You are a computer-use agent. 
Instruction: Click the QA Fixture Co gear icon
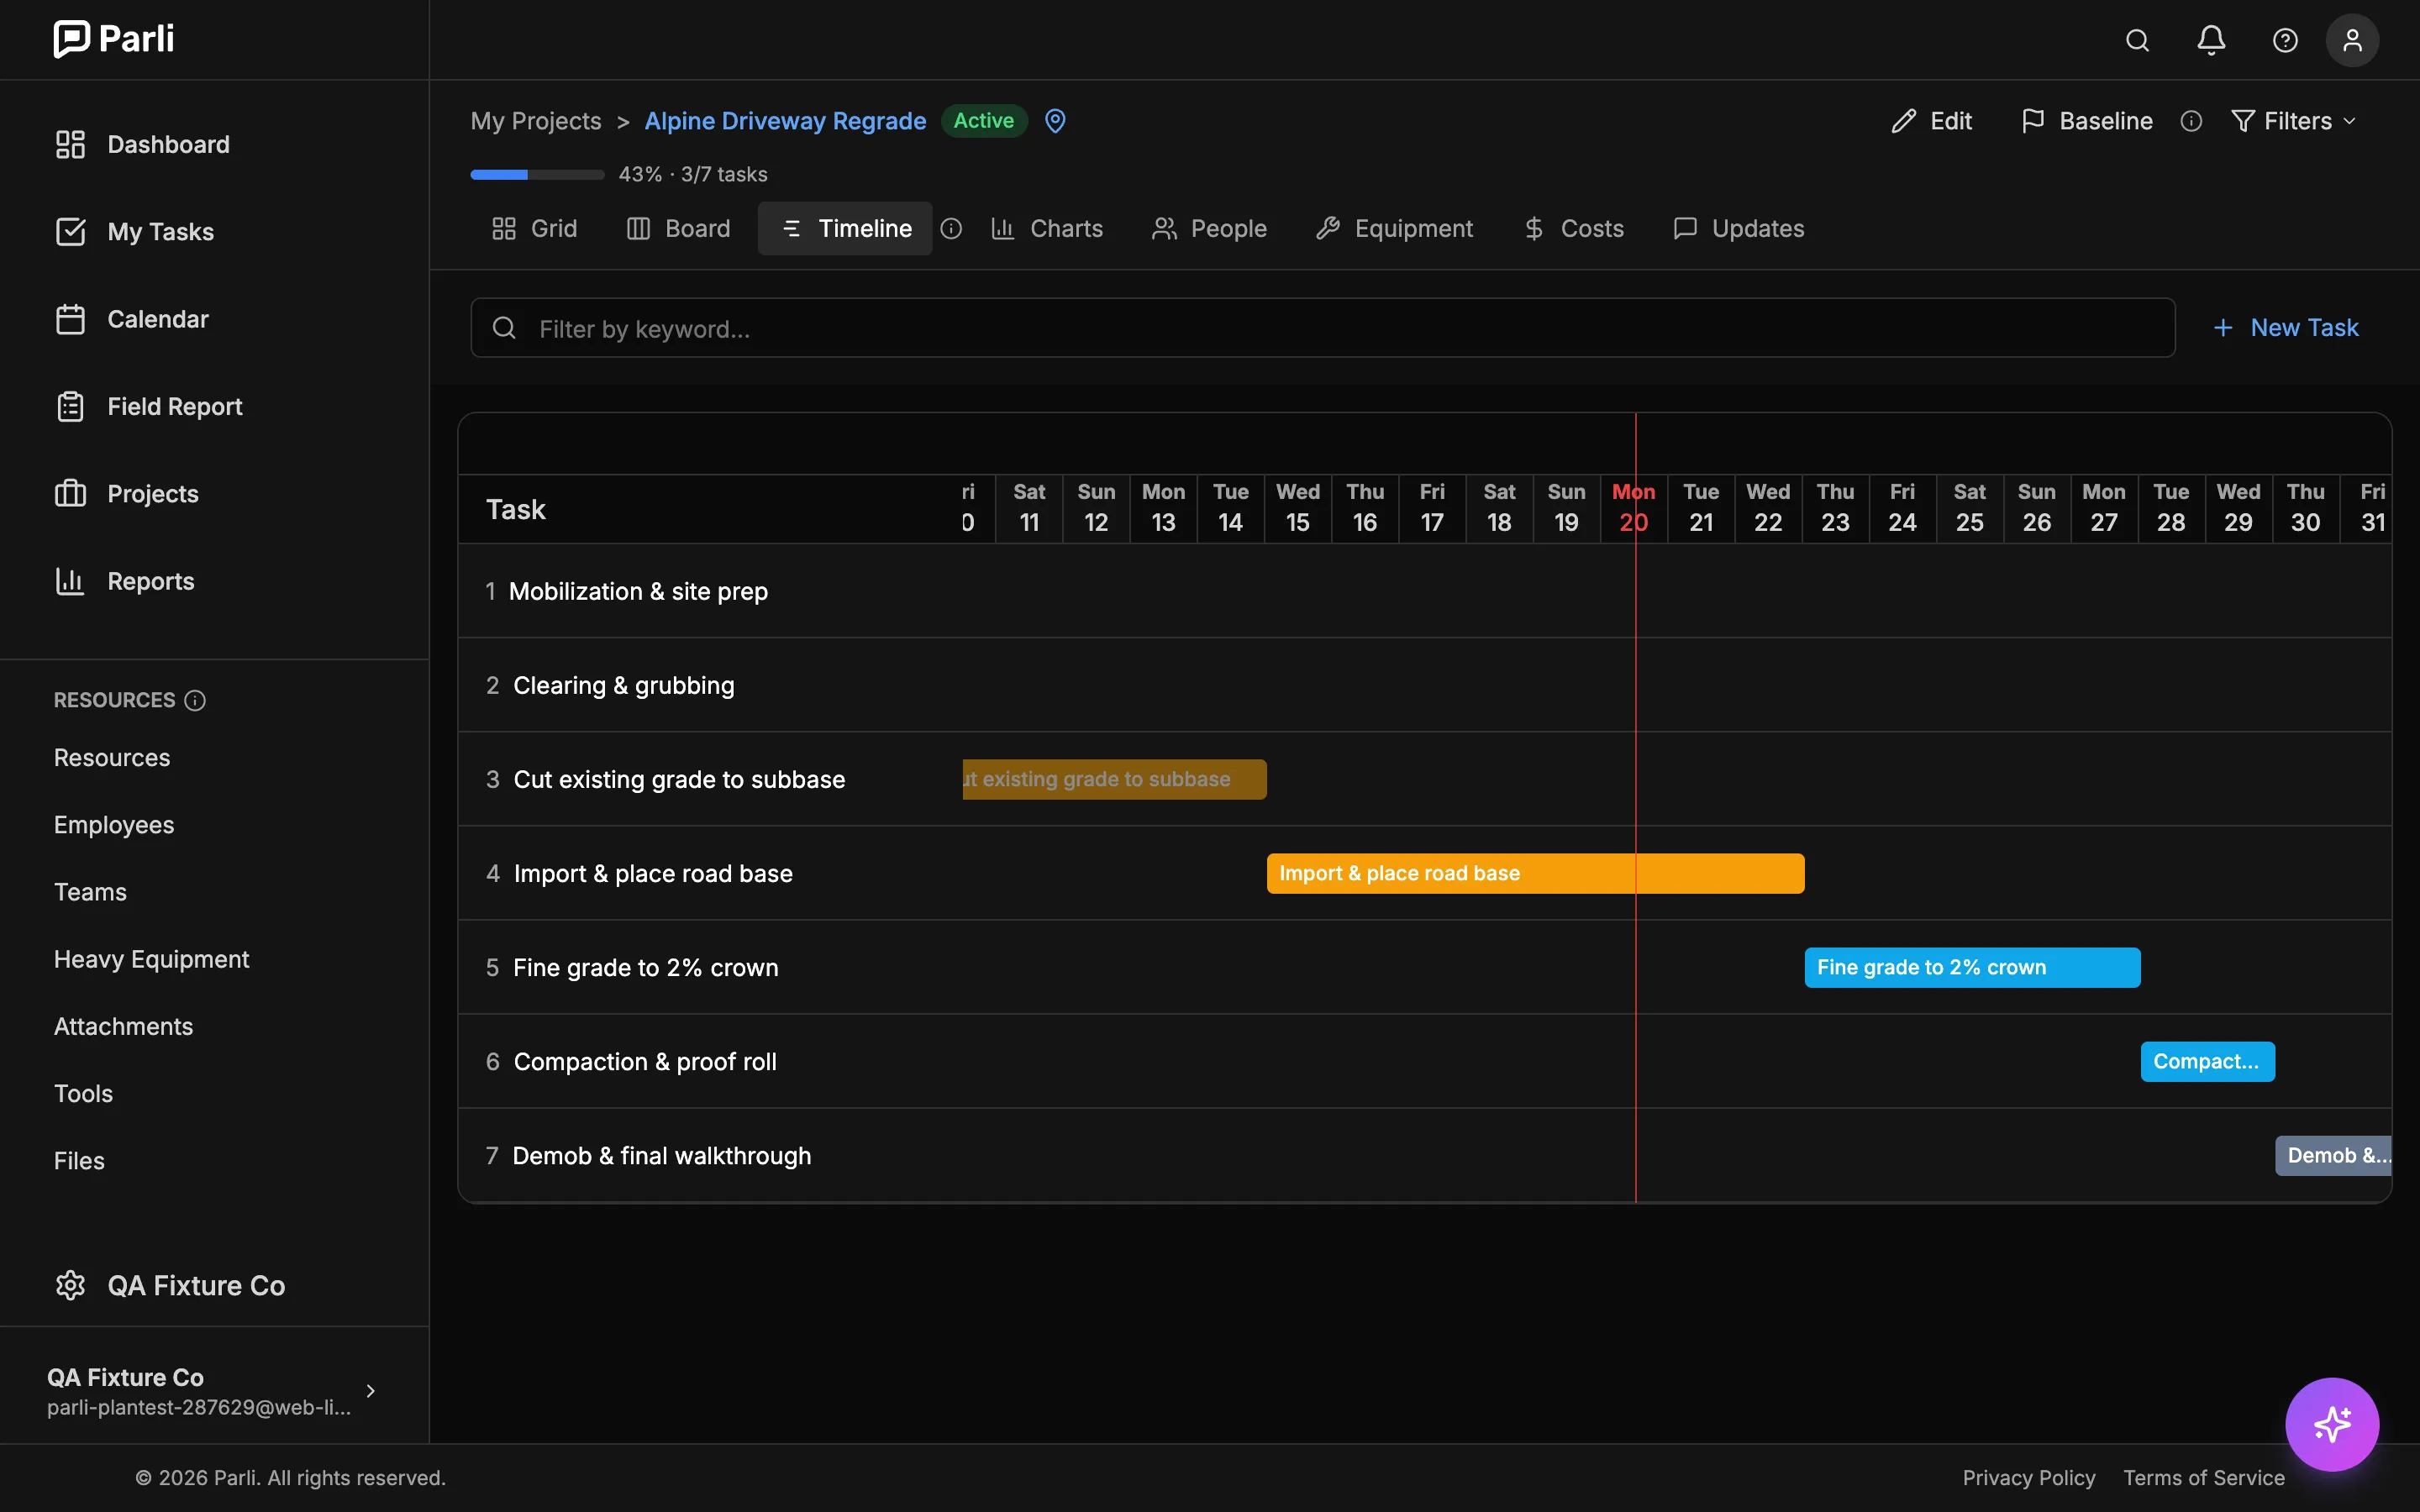70,1285
